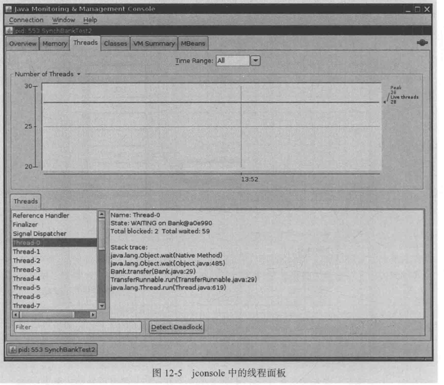444x385 pixels.
Task: Open the Time Range dropdown arrow
Action: (255, 61)
